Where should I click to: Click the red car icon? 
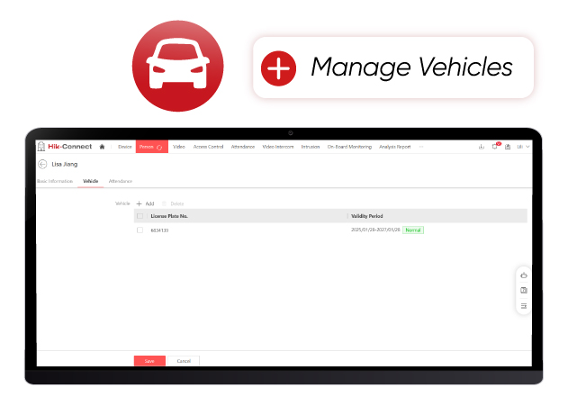178,66
